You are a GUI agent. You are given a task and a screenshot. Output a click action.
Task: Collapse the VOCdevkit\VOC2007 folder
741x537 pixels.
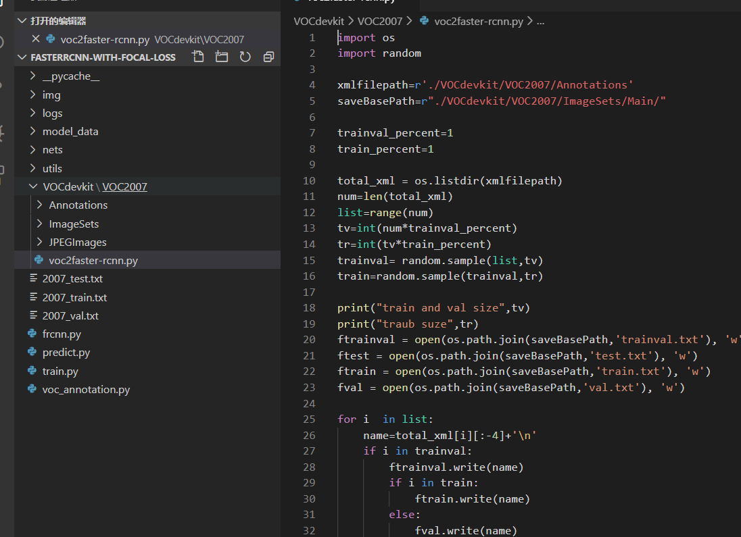coord(33,186)
